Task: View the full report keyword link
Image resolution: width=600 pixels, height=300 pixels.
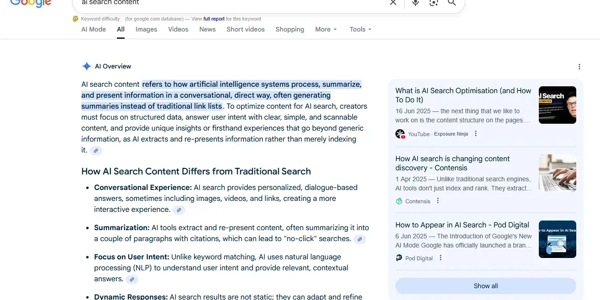Action: click(214, 19)
